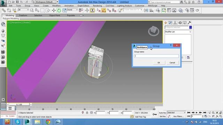Open the MAXScript menu

(x=153, y=6)
